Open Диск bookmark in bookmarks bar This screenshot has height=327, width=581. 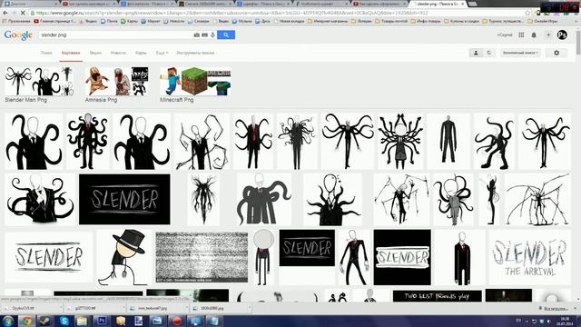pyautogui.click(x=262, y=21)
